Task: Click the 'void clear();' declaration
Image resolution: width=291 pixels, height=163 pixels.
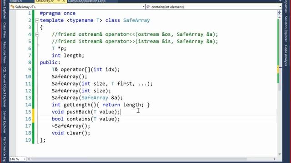Action: [x=71, y=133]
